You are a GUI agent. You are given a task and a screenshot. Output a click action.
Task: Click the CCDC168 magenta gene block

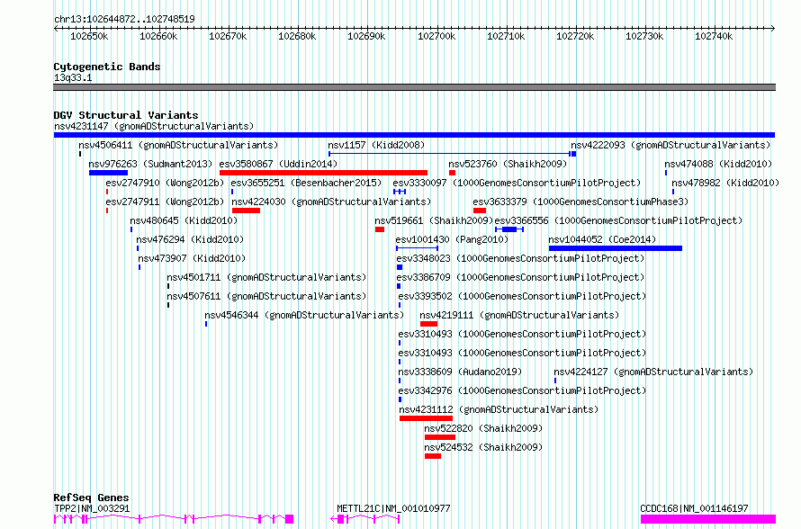click(708, 519)
